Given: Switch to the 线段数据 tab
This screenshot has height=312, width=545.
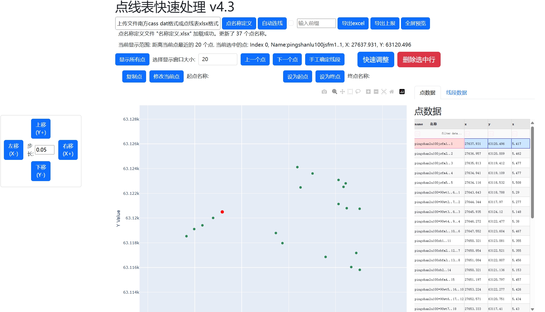Looking at the screenshot, I should point(456,93).
